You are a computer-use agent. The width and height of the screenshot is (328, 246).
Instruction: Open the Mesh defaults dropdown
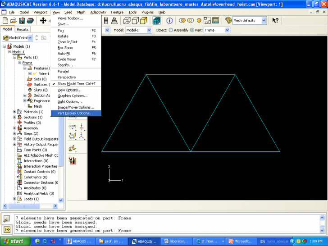coord(264,21)
